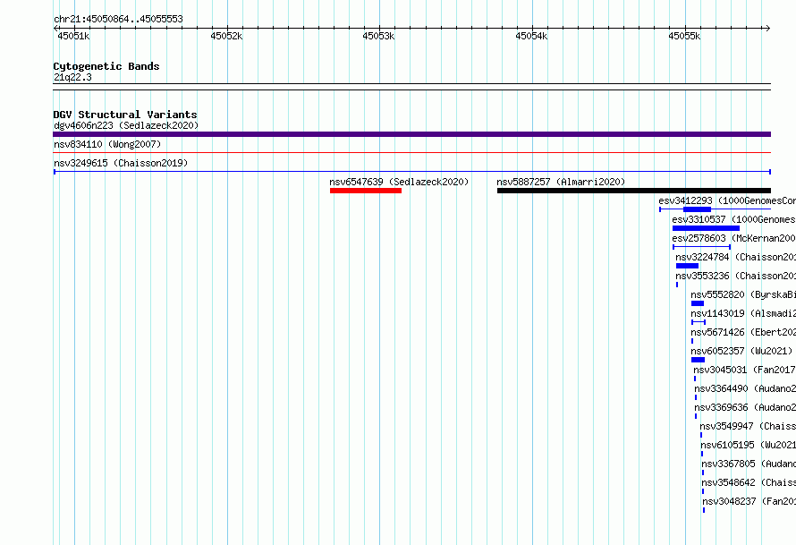
Task: Click the nsv6105195 (Wu2021) label
Action: [749, 445]
